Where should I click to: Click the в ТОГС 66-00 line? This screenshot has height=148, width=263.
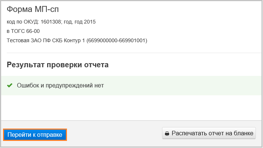coord(23,31)
